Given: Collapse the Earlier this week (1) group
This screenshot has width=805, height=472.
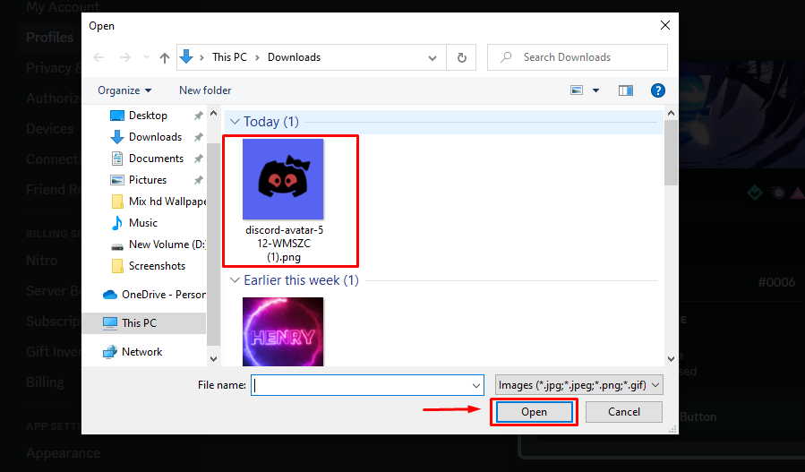Looking at the screenshot, I should (x=236, y=280).
